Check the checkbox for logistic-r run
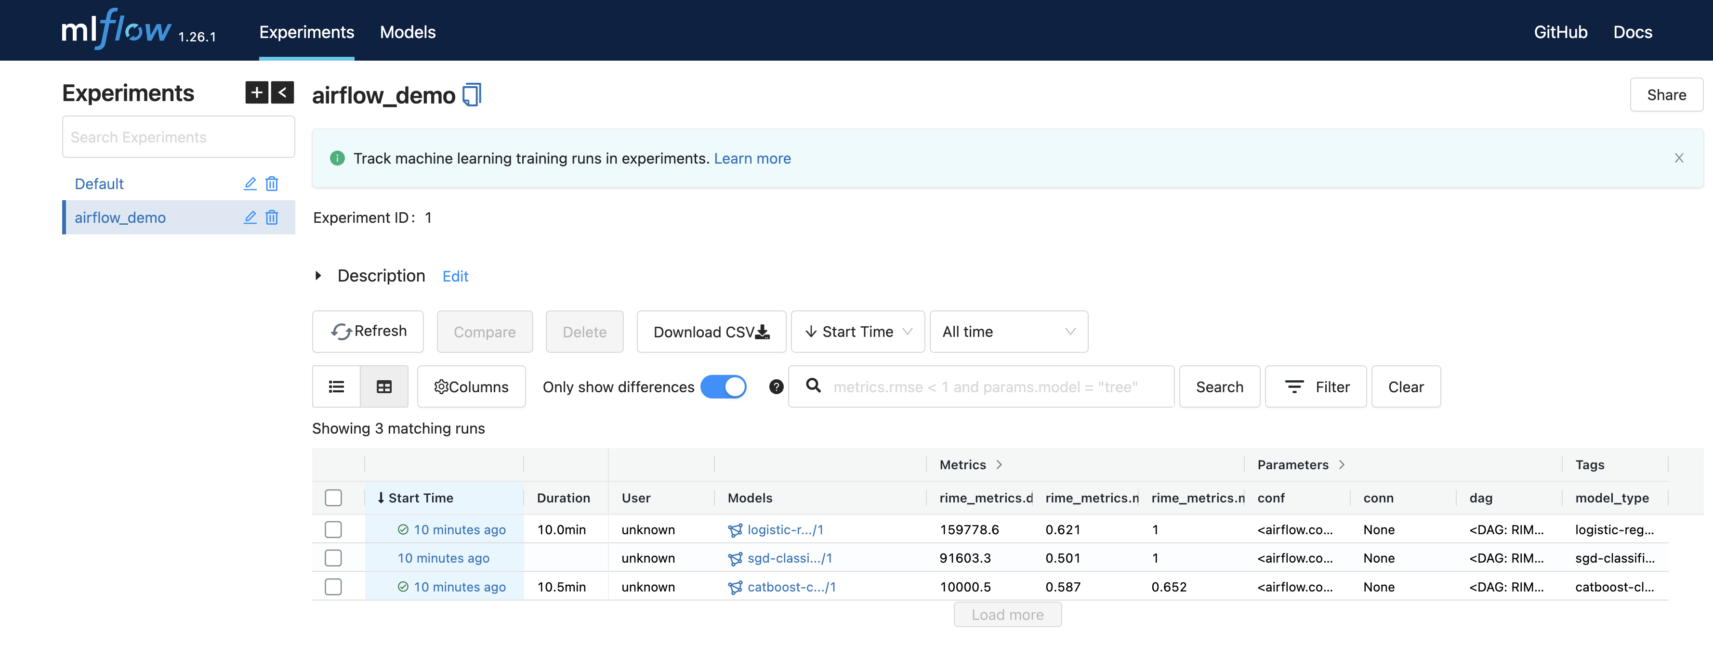Image resolution: width=1713 pixels, height=668 pixels. (x=333, y=528)
